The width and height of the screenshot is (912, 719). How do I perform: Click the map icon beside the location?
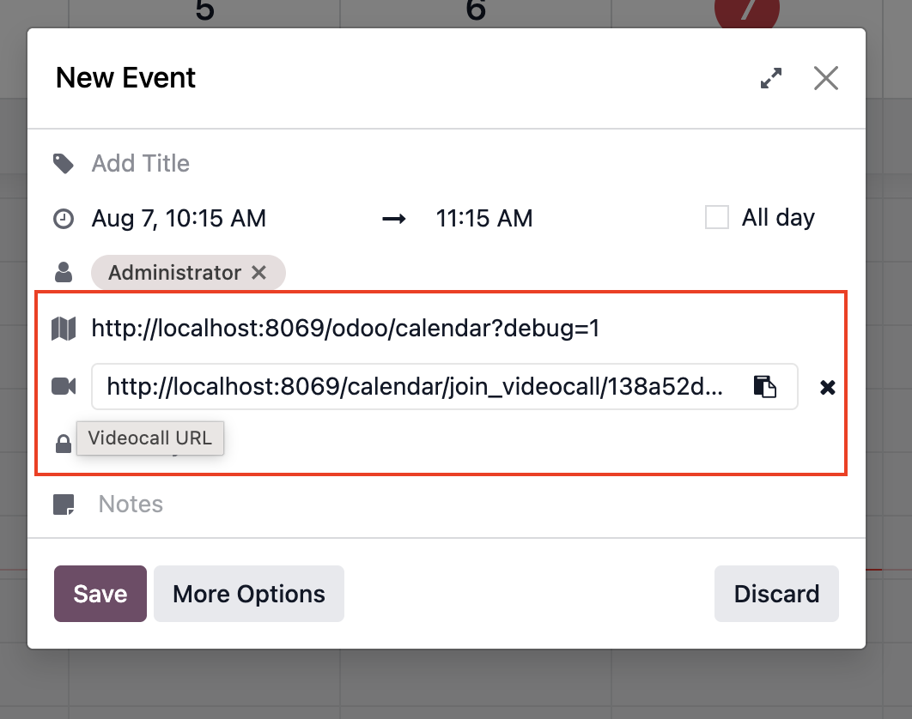[64, 329]
